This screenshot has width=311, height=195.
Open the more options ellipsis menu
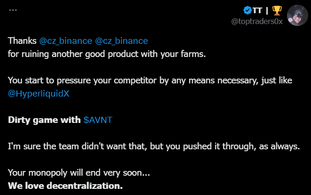13,10
